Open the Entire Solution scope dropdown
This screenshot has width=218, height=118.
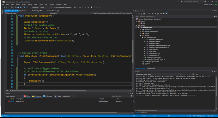click(14, 96)
